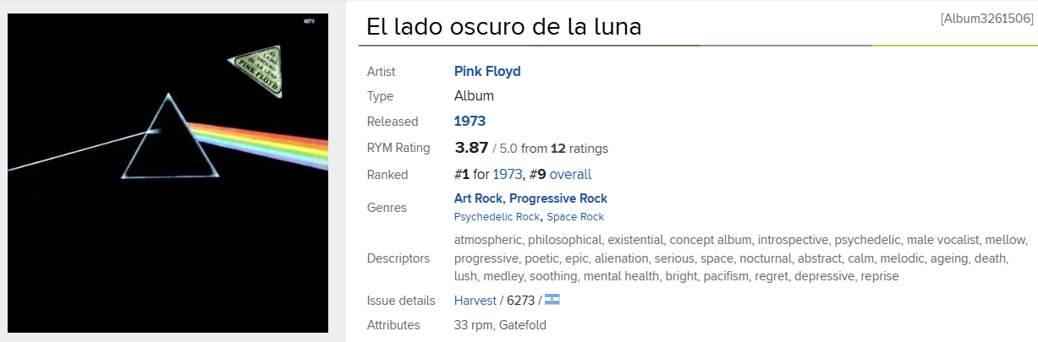Open the Art Rock genre
Screen dimensions: 1038x342
tap(479, 198)
